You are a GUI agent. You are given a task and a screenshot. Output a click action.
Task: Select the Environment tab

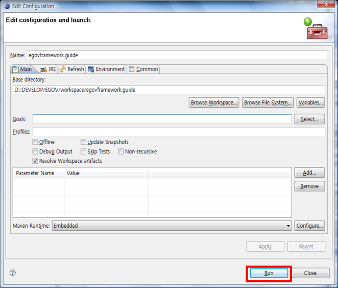coord(107,69)
